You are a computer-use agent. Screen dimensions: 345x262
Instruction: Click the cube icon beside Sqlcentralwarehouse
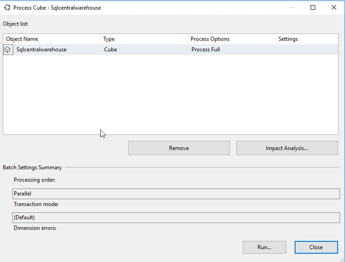click(x=8, y=50)
